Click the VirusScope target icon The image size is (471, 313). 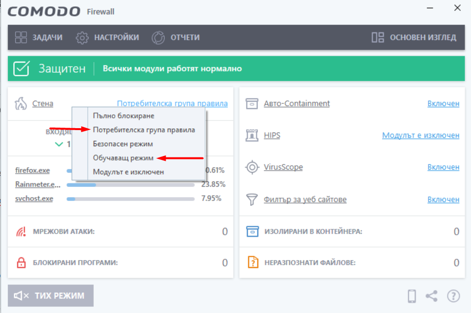coord(252,167)
